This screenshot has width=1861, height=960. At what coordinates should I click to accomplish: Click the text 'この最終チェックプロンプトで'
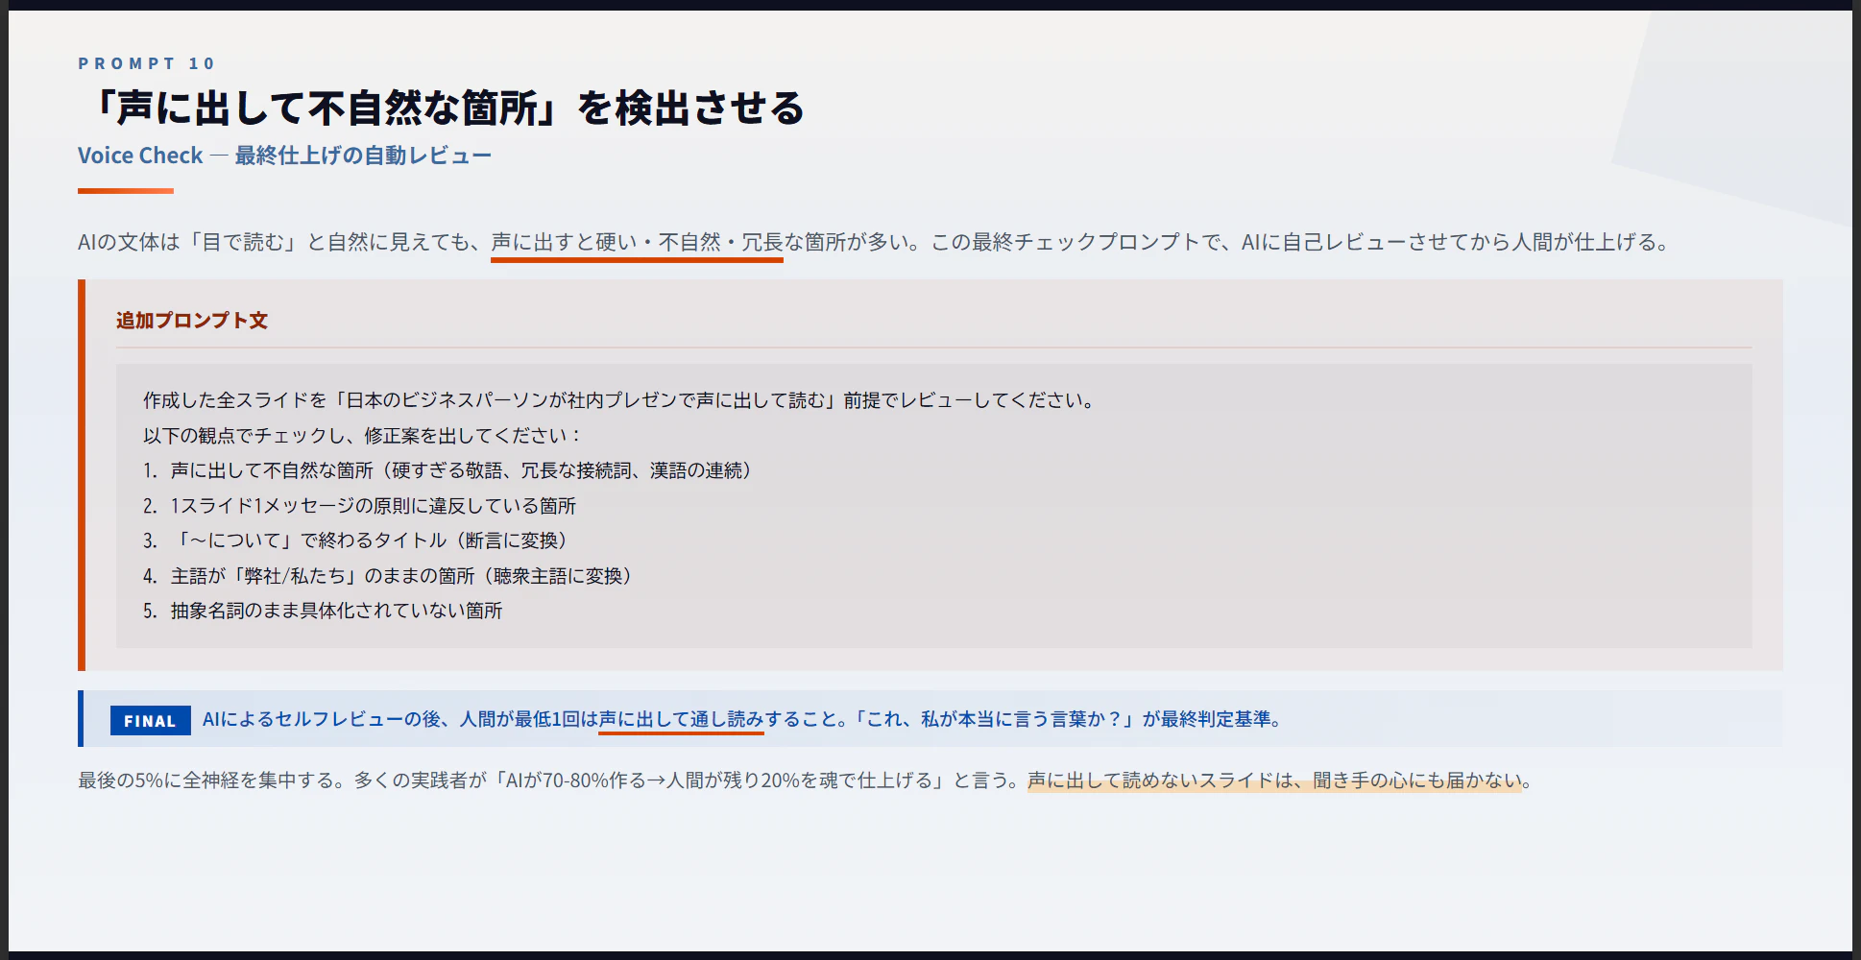point(1076,242)
